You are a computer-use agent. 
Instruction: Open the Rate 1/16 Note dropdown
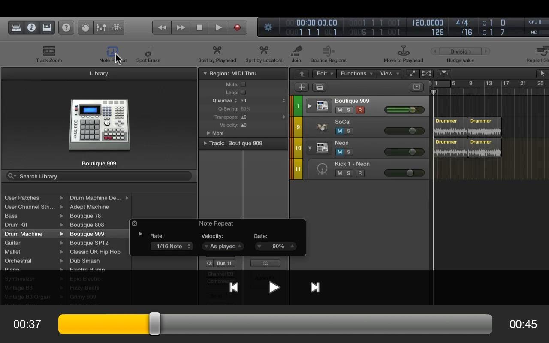pos(171,246)
